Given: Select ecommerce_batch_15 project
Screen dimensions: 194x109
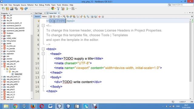Looking at the screenshot, I should 14,23.
